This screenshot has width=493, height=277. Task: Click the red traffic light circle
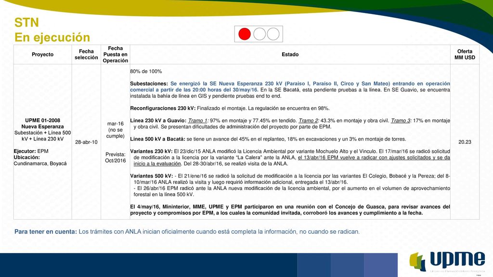[244, 34]
